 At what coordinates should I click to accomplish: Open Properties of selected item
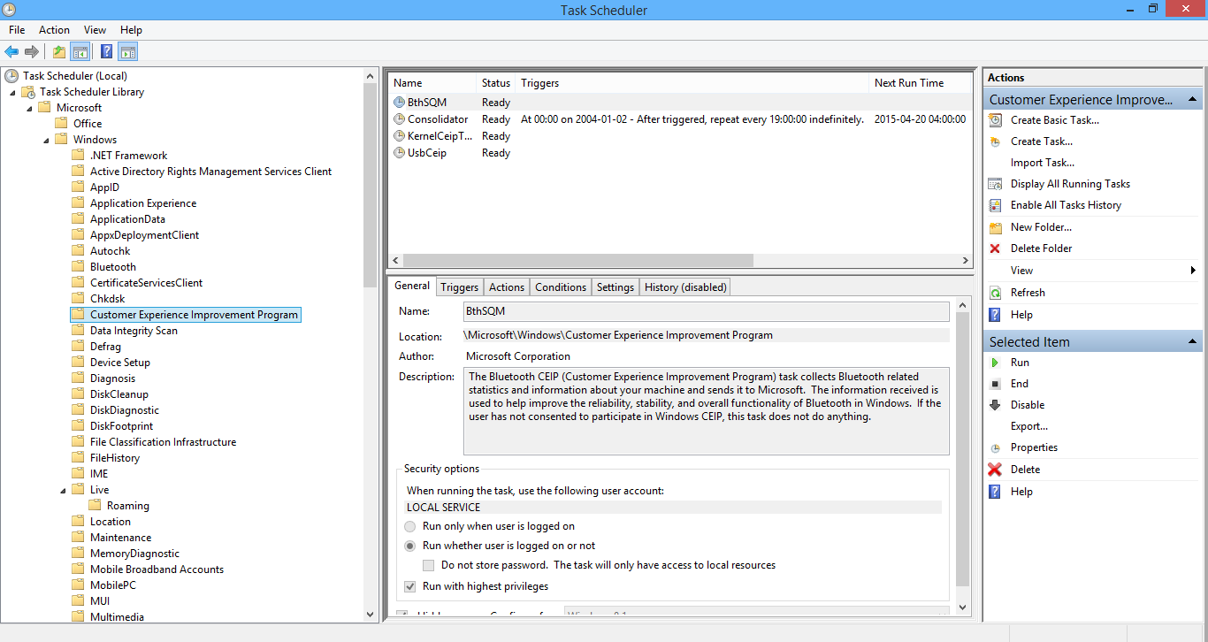(x=1034, y=447)
